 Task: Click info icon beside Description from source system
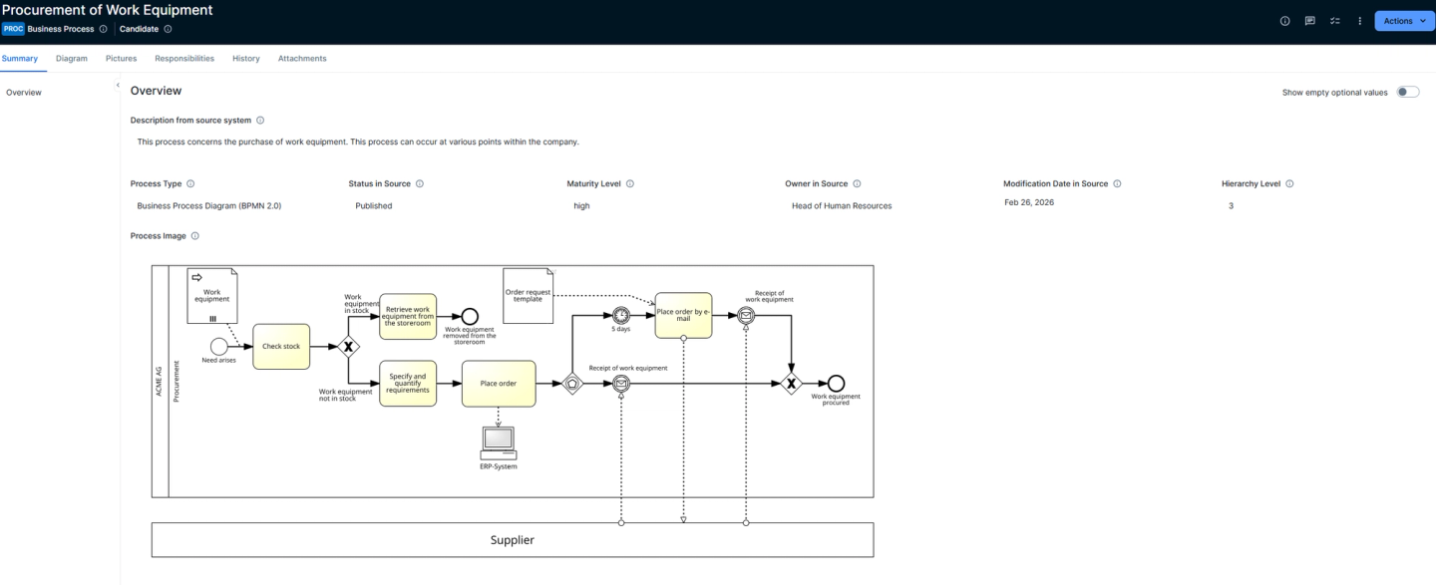260,120
